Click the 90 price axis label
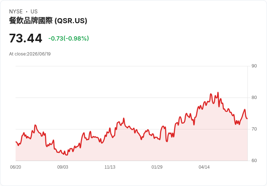The image size is (267, 186). [x=254, y=66]
